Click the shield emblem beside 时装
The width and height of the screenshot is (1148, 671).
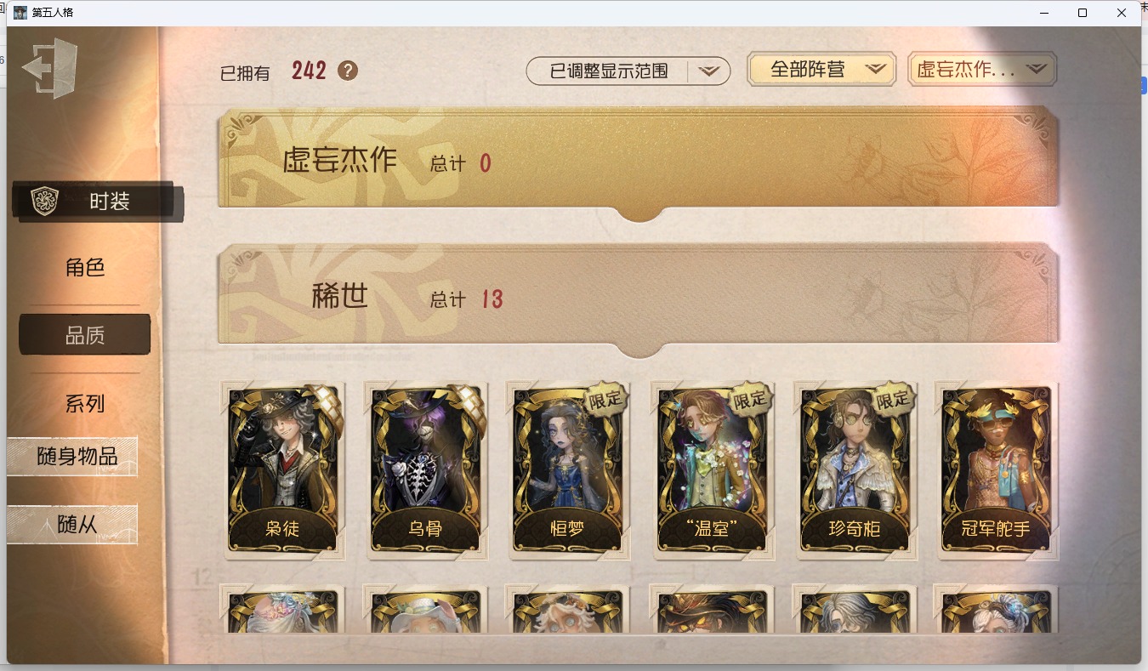pyautogui.click(x=44, y=202)
